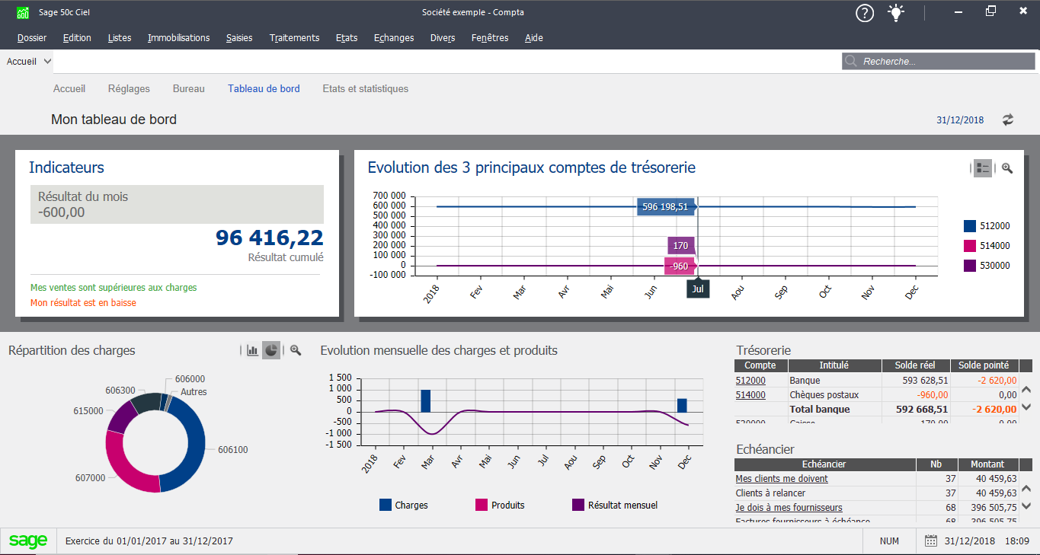Click the NUM indicator in status bar
This screenshot has width=1040, height=555.
889,541
